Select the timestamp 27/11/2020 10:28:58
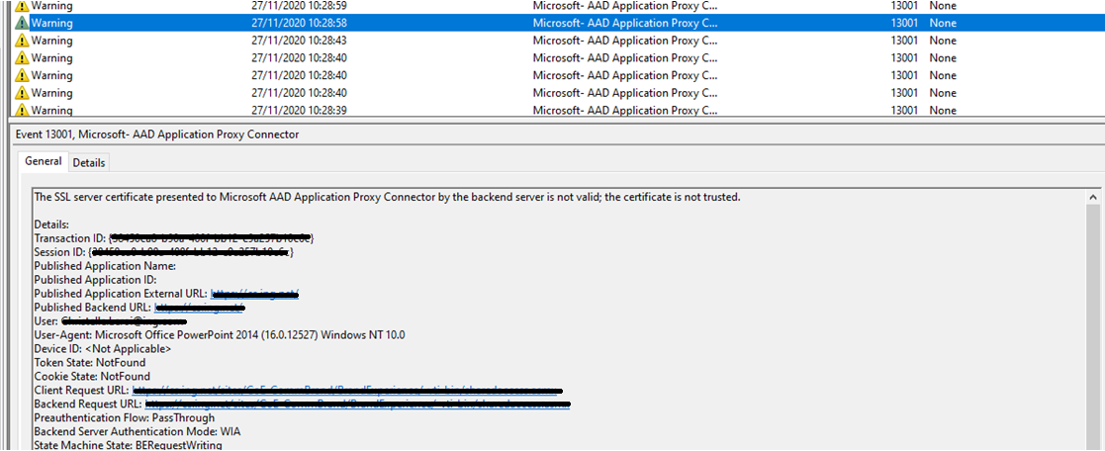This screenshot has height=451, width=1105. pyautogui.click(x=299, y=23)
